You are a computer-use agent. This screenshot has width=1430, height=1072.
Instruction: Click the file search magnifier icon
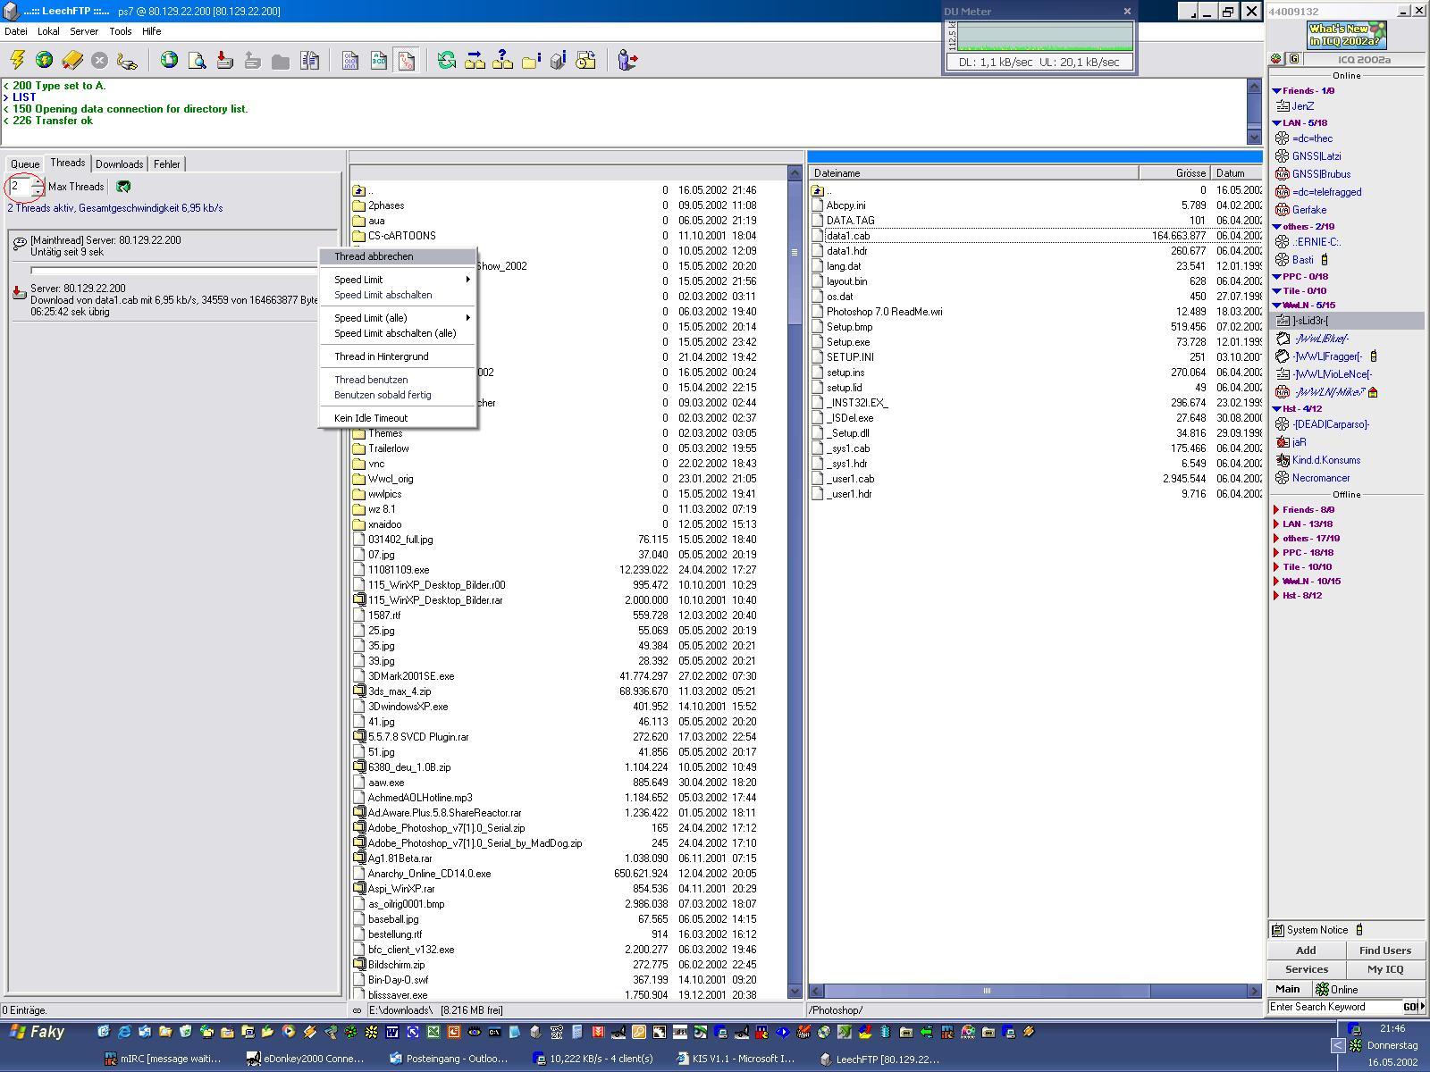[x=197, y=60]
